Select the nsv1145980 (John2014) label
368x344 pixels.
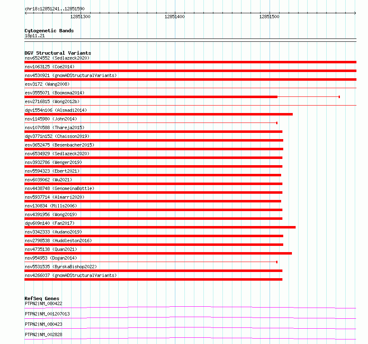51,119
